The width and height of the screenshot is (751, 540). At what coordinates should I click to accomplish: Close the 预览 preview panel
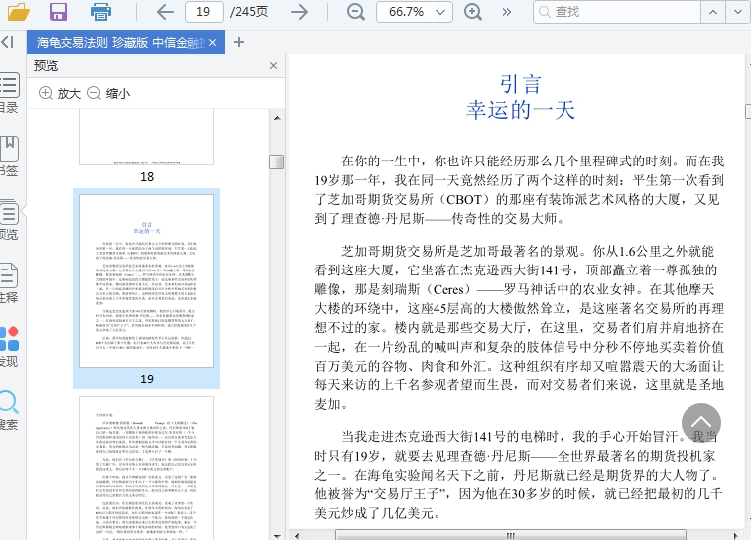click(274, 65)
